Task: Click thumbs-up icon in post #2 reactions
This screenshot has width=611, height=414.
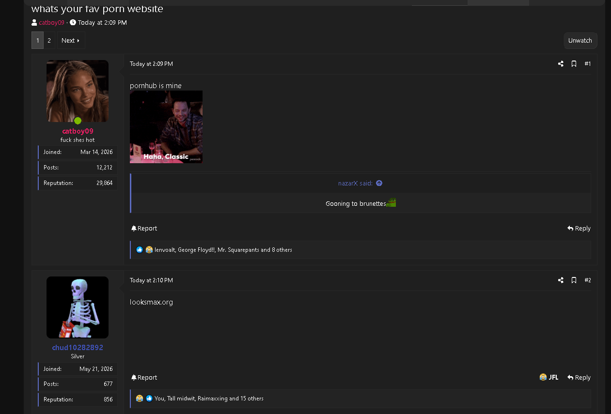Action: pyautogui.click(x=149, y=399)
